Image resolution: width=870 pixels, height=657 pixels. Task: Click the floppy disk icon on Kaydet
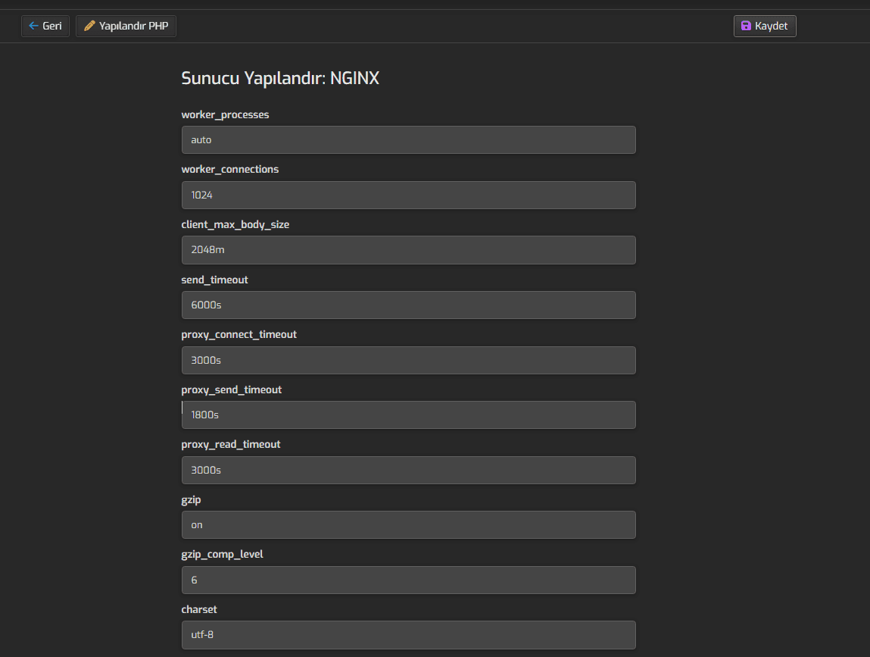pyautogui.click(x=746, y=26)
